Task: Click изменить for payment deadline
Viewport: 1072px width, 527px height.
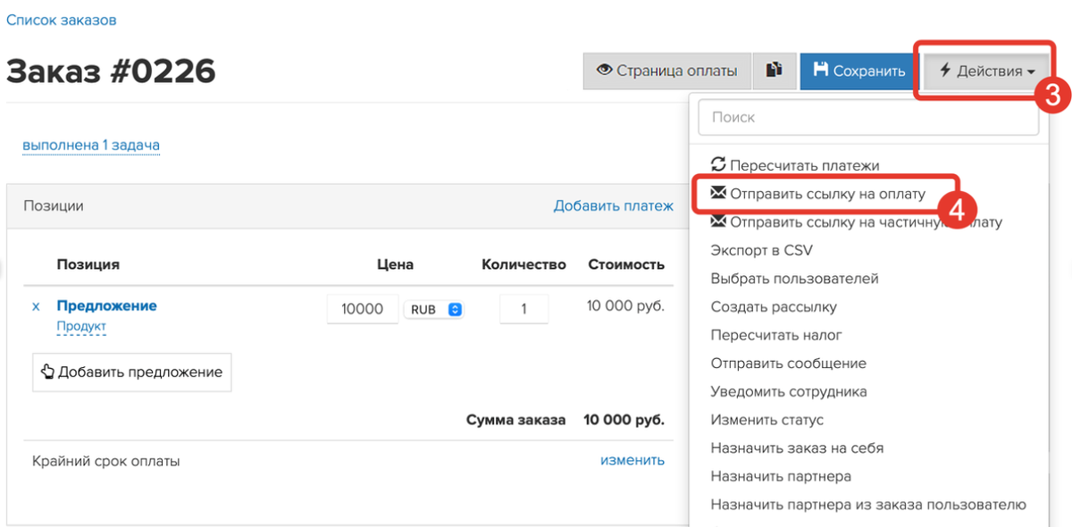Action: 632,460
